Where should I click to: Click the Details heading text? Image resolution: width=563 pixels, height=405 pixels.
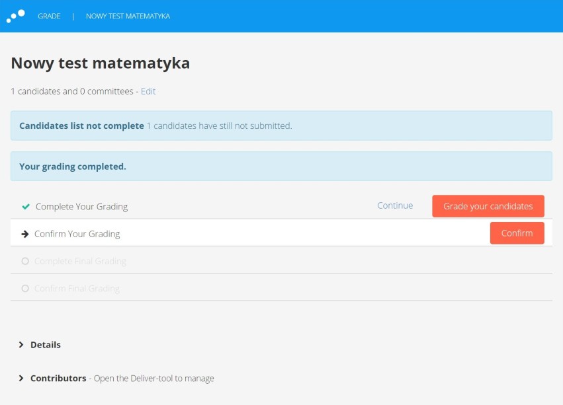(46, 345)
